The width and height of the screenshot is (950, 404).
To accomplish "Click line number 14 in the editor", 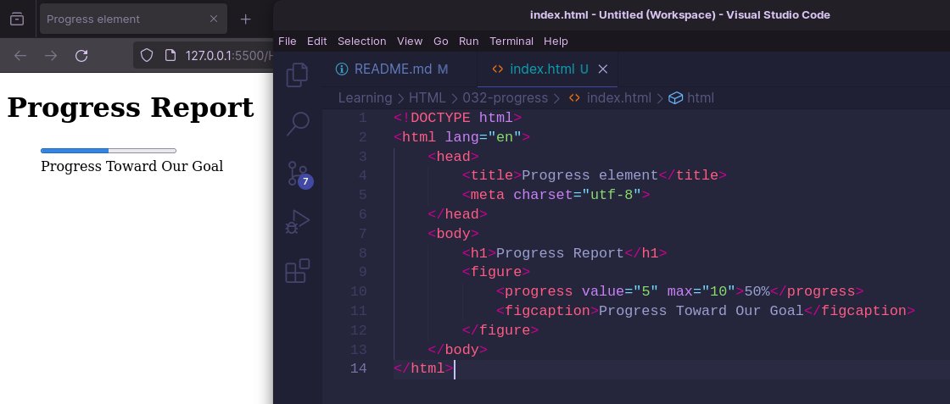I will pos(359,368).
